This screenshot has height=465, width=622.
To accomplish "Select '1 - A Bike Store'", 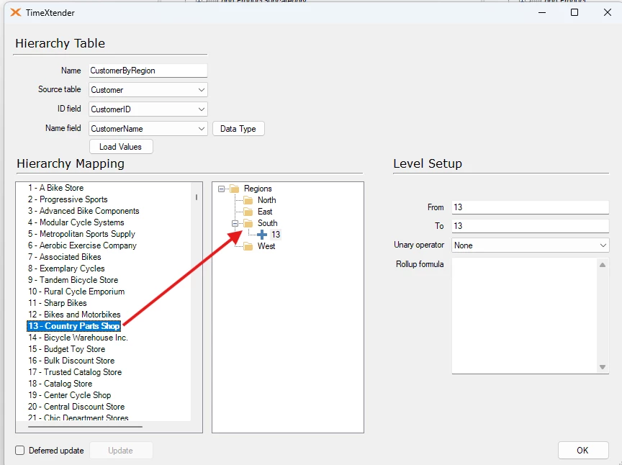I will click(x=55, y=188).
